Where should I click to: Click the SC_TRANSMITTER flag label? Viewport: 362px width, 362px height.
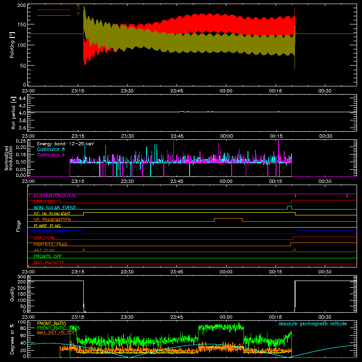[52, 220]
